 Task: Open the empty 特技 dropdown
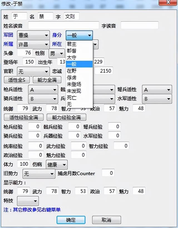pyautogui.click(x=28, y=201)
